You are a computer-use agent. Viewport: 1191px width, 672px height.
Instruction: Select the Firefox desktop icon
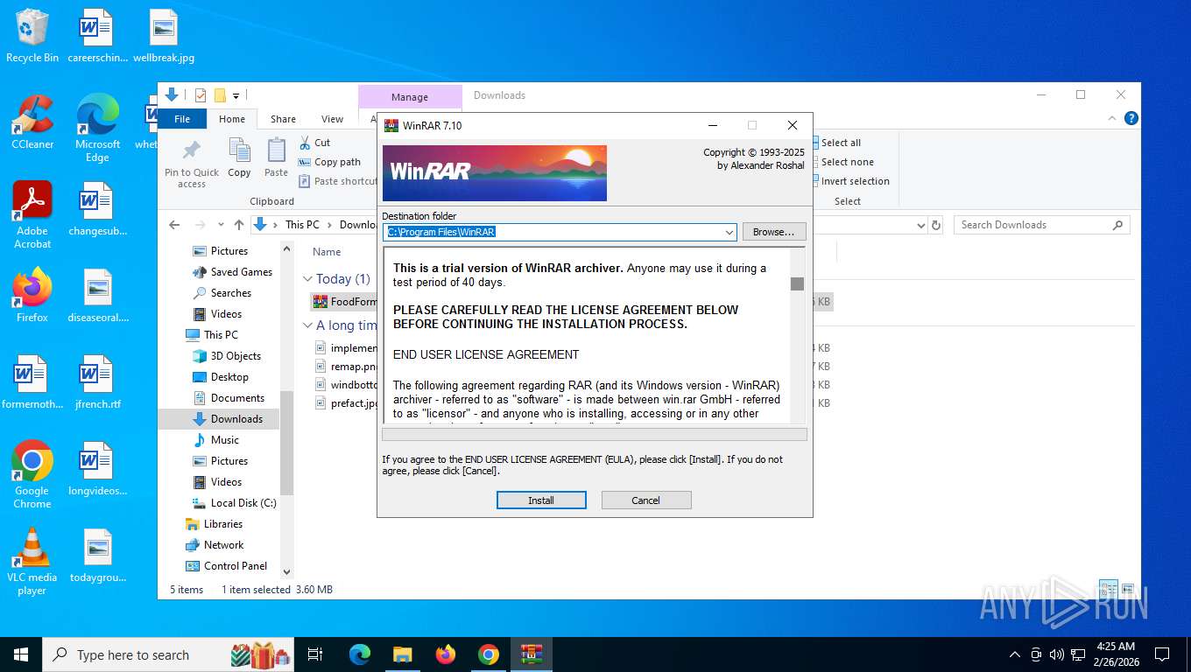32,295
